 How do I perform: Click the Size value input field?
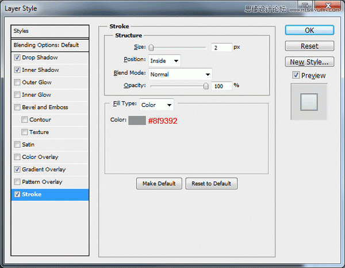click(x=221, y=48)
